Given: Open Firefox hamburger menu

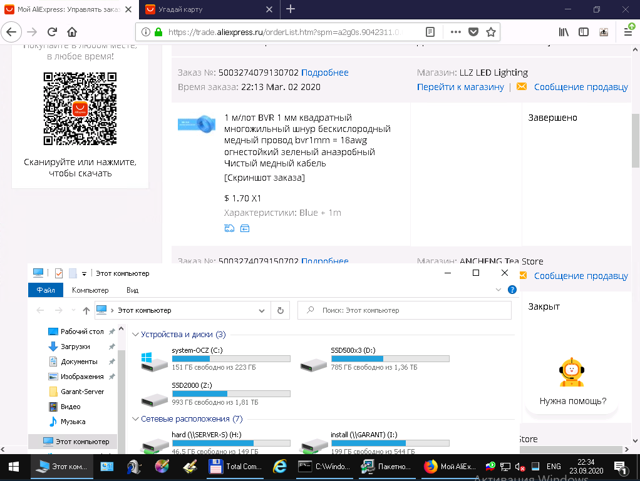Looking at the screenshot, I should [629, 32].
